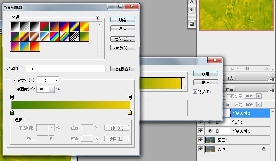Switch to the 路径 tab
Screen dimensions: 276x161
point(230,89)
